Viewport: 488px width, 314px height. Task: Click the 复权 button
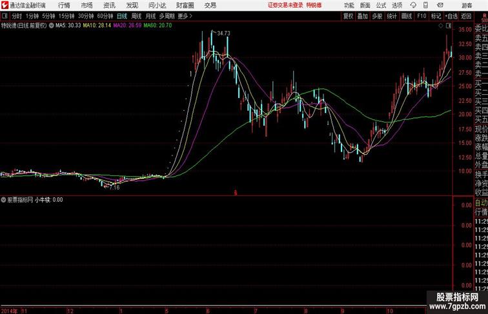348,16
